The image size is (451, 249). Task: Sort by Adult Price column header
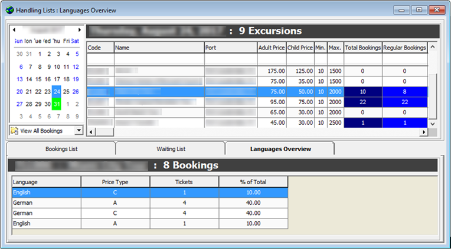click(x=272, y=48)
